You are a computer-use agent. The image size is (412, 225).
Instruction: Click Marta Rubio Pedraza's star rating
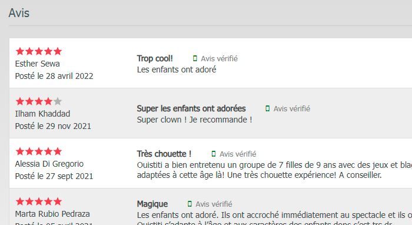39,201
